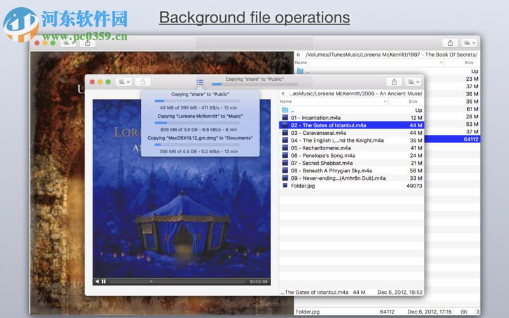
Task: Click the Folder.jpg status bar entry in the back window
Action: point(307,312)
